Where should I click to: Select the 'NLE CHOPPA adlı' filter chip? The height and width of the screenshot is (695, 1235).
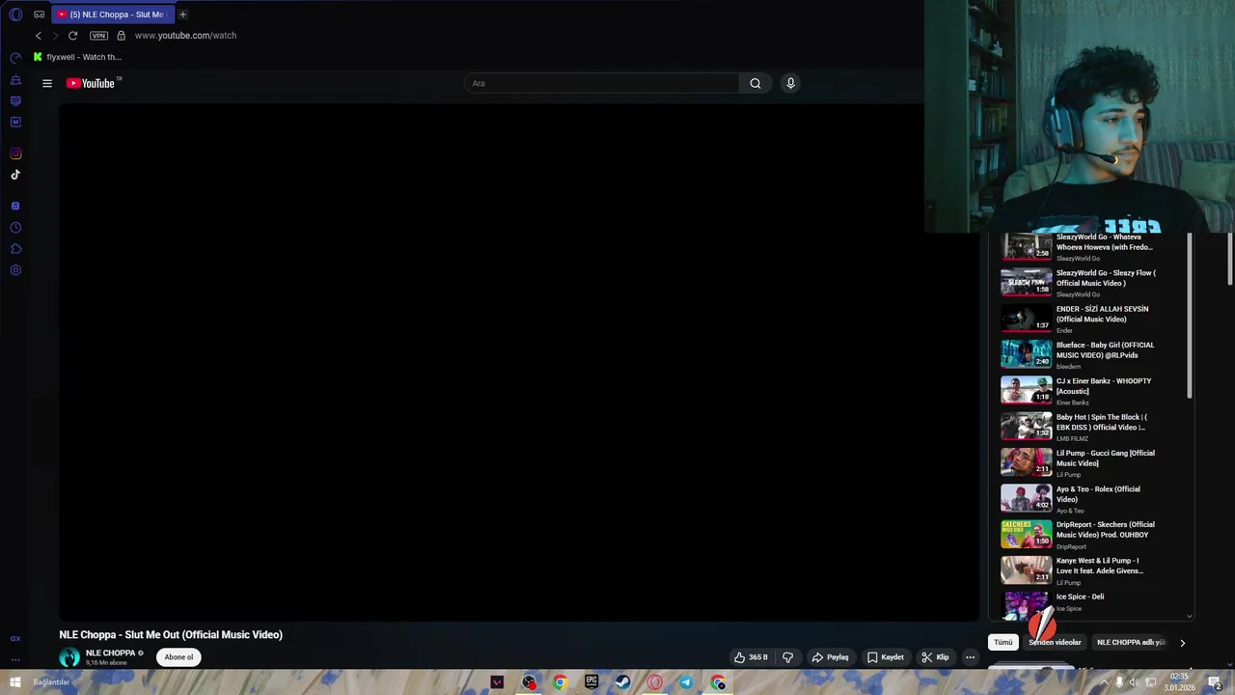click(x=1130, y=642)
